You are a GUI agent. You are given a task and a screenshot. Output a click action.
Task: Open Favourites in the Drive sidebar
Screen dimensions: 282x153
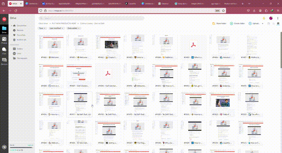[19, 35]
